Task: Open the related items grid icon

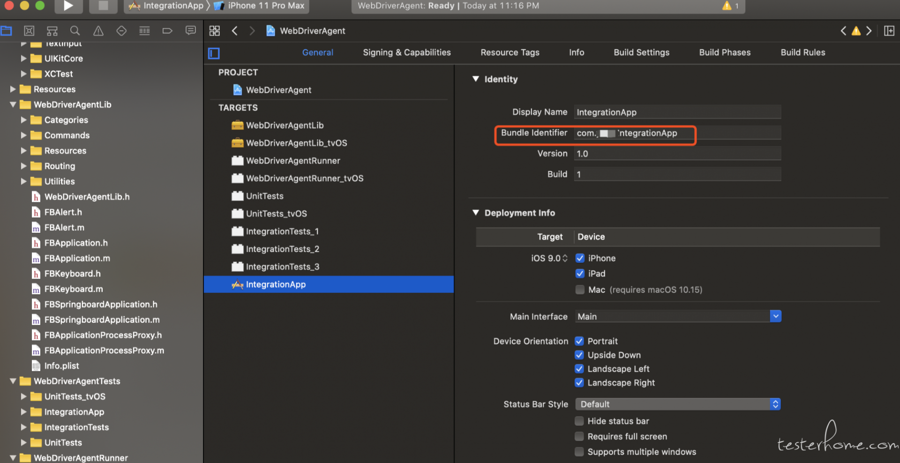Action: pyautogui.click(x=215, y=31)
